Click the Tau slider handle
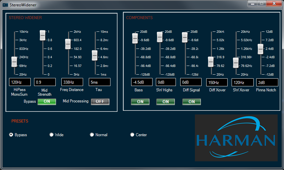 94,56
